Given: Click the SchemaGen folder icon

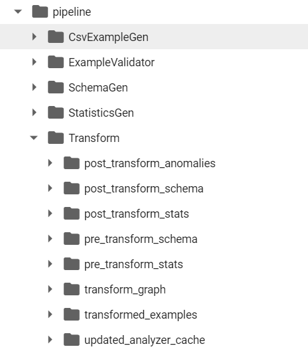Looking at the screenshot, I should 56,87.
